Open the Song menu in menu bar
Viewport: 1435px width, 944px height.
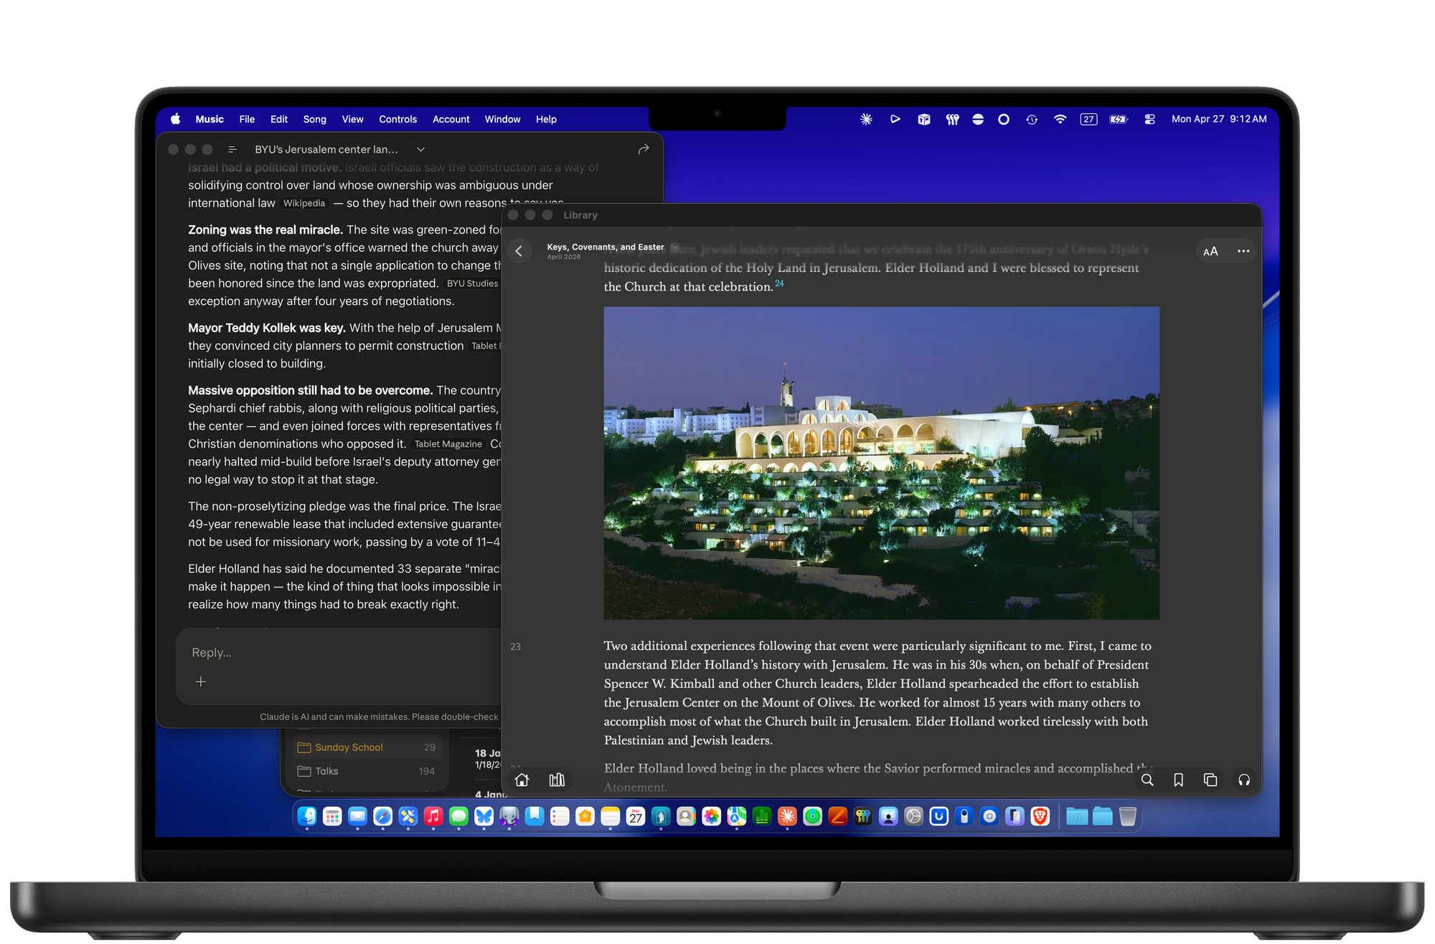[314, 119]
